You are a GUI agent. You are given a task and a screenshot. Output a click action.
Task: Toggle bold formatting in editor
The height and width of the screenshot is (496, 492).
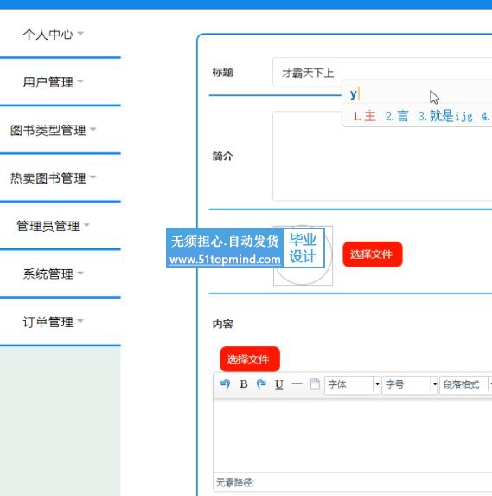pos(243,384)
